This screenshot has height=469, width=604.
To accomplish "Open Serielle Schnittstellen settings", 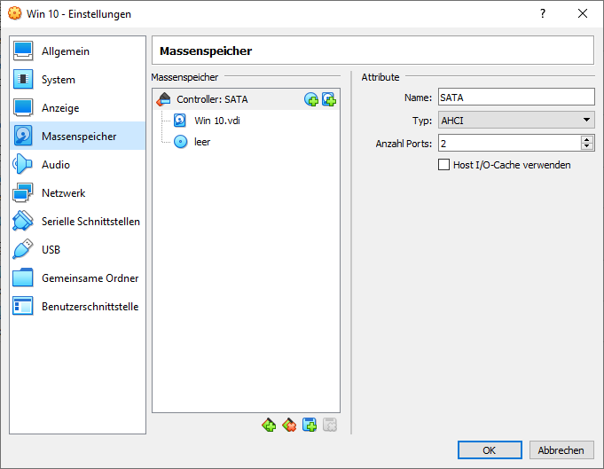I will click(77, 221).
